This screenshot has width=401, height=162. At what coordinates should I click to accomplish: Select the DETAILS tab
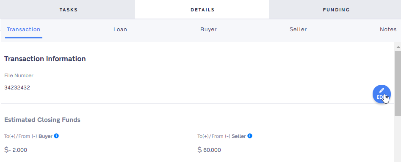(x=202, y=10)
